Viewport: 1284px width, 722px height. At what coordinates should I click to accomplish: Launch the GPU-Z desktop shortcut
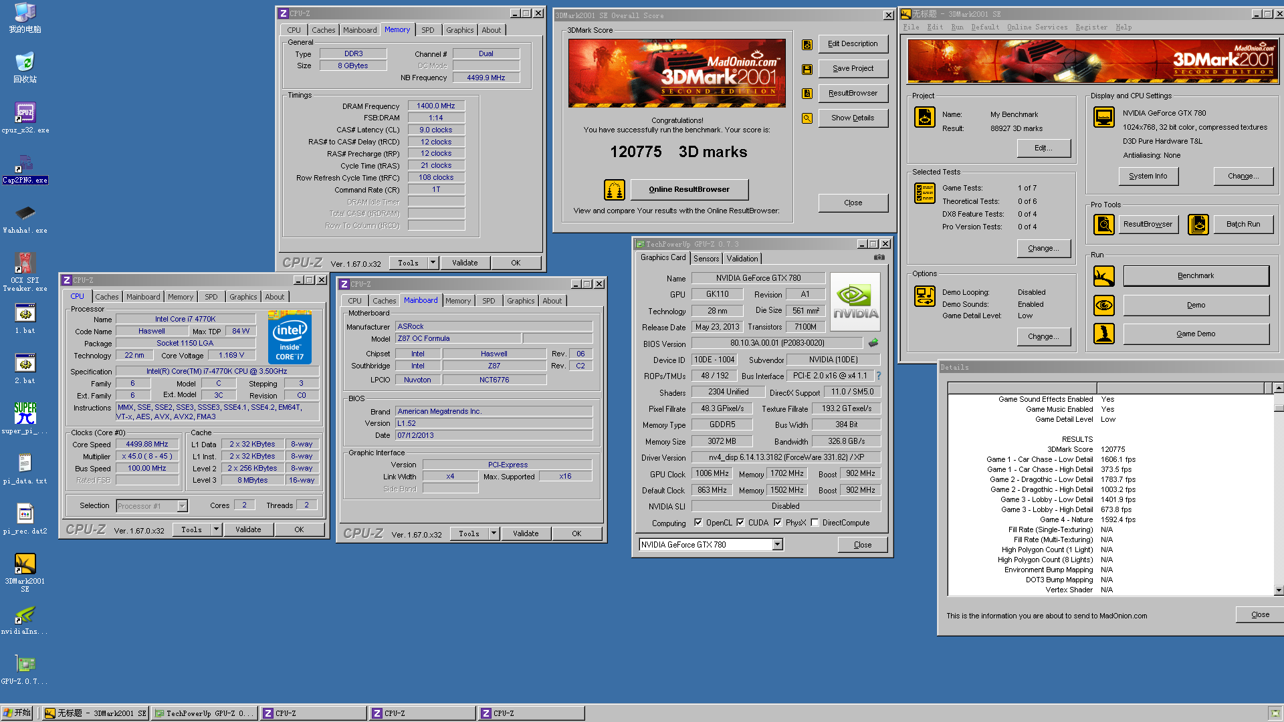click(x=25, y=669)
